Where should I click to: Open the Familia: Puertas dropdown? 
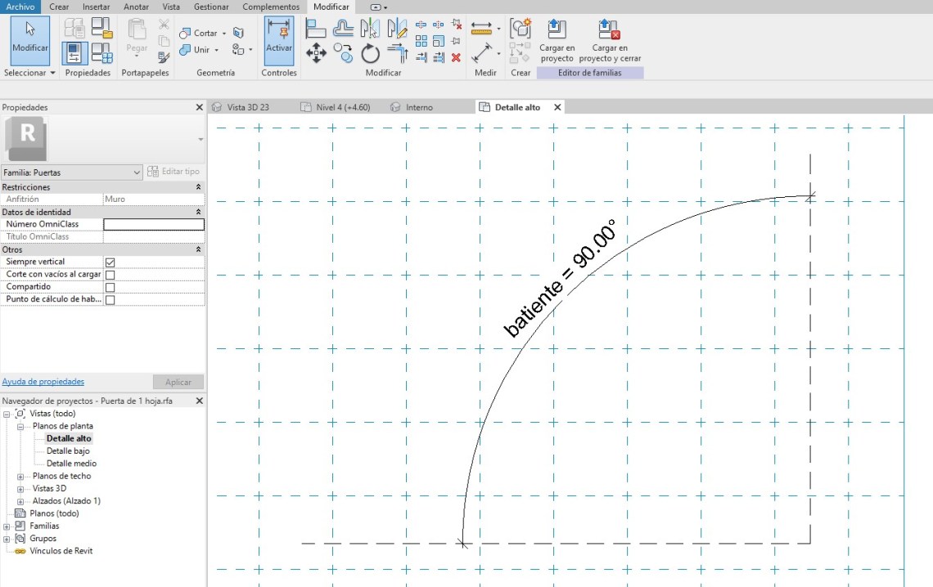[137, 173]
